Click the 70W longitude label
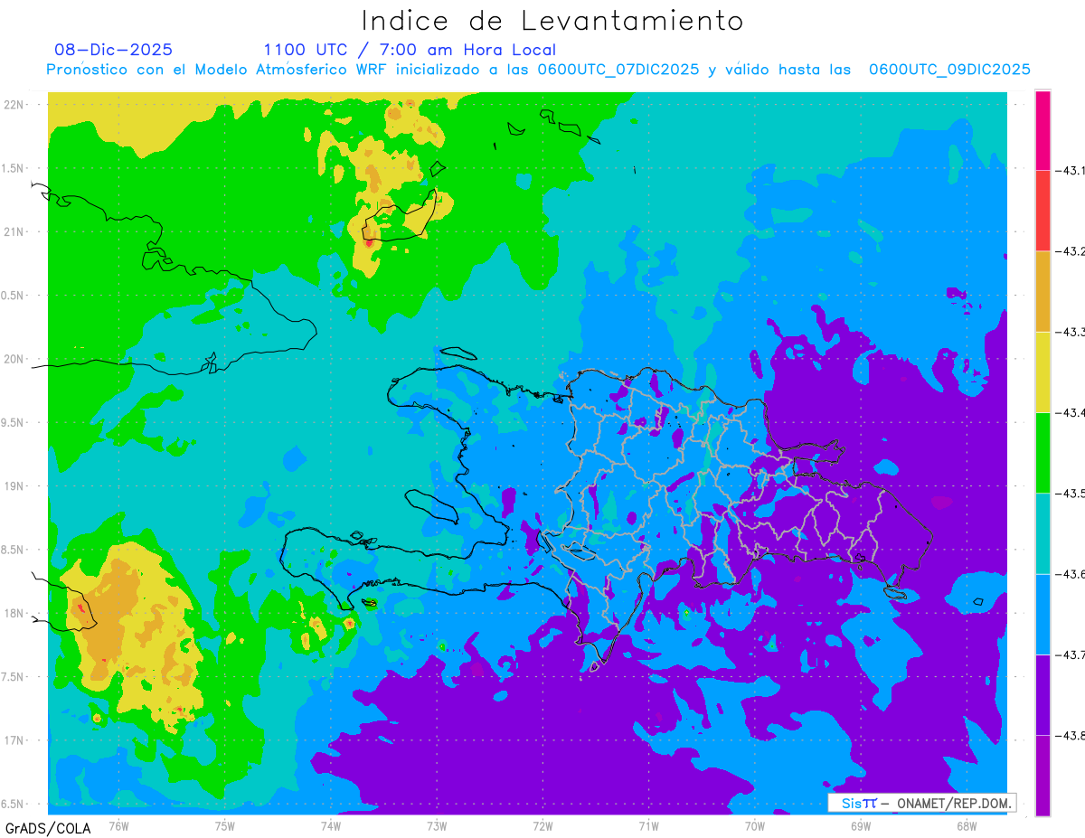This screenshot has width=1085, height=838. (x=755, y=824)
